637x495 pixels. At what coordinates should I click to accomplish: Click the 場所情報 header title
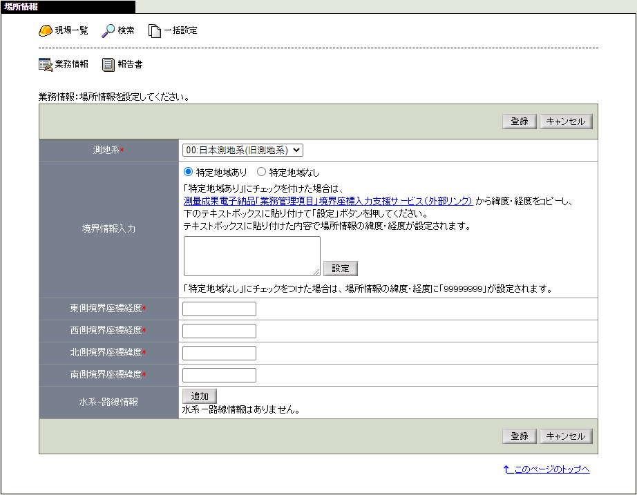coord(21,6)
